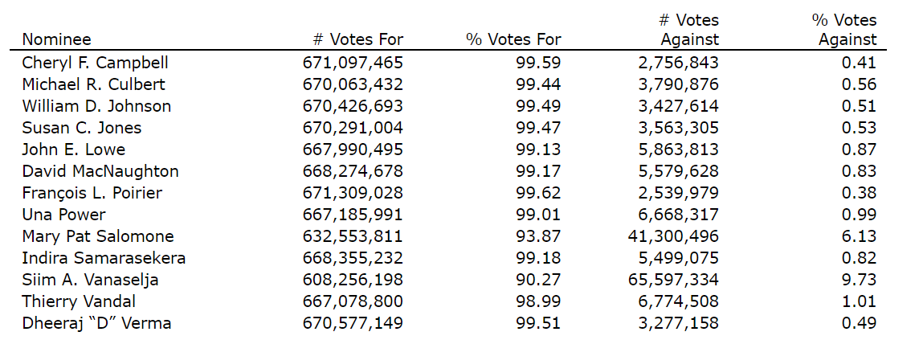Viewport: 923px width, 340px height.
Task: Click nominee Dheeraj "D" Verma
Action: pyautogui.click(x=96, y=323)
